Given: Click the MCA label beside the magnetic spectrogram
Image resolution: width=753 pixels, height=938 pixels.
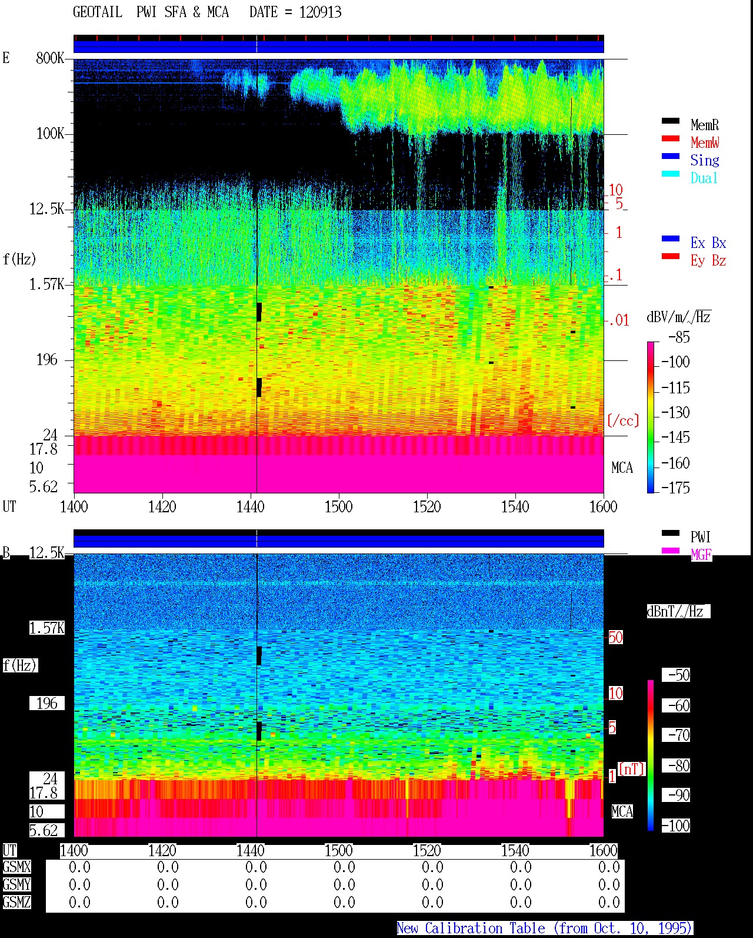Looking at the screenshot, I should coord(622,811).
